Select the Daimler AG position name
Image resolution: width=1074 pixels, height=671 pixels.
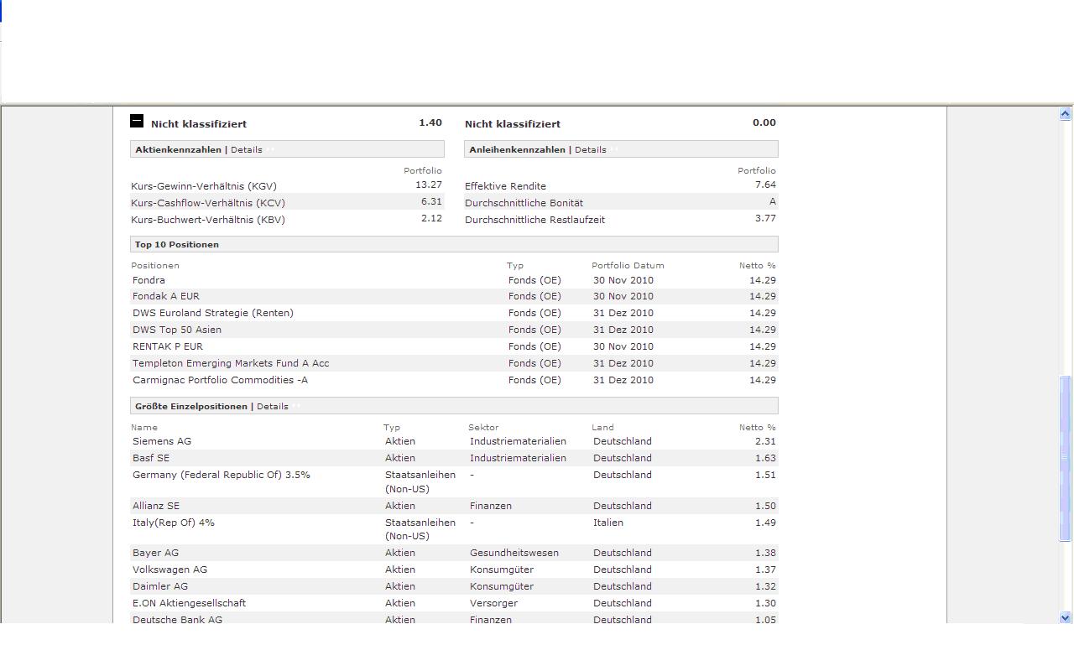[x=160, y=586]
